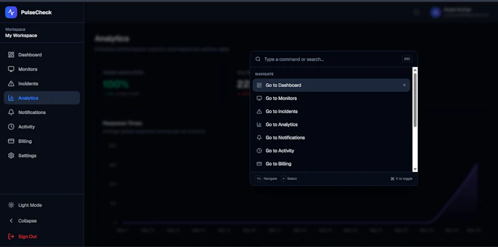Image resolution: width=498 pixels, height=247 pixels.
Task: Click the bar chart icon beside Go to Analytics
Action: click(x=259, y=125)
